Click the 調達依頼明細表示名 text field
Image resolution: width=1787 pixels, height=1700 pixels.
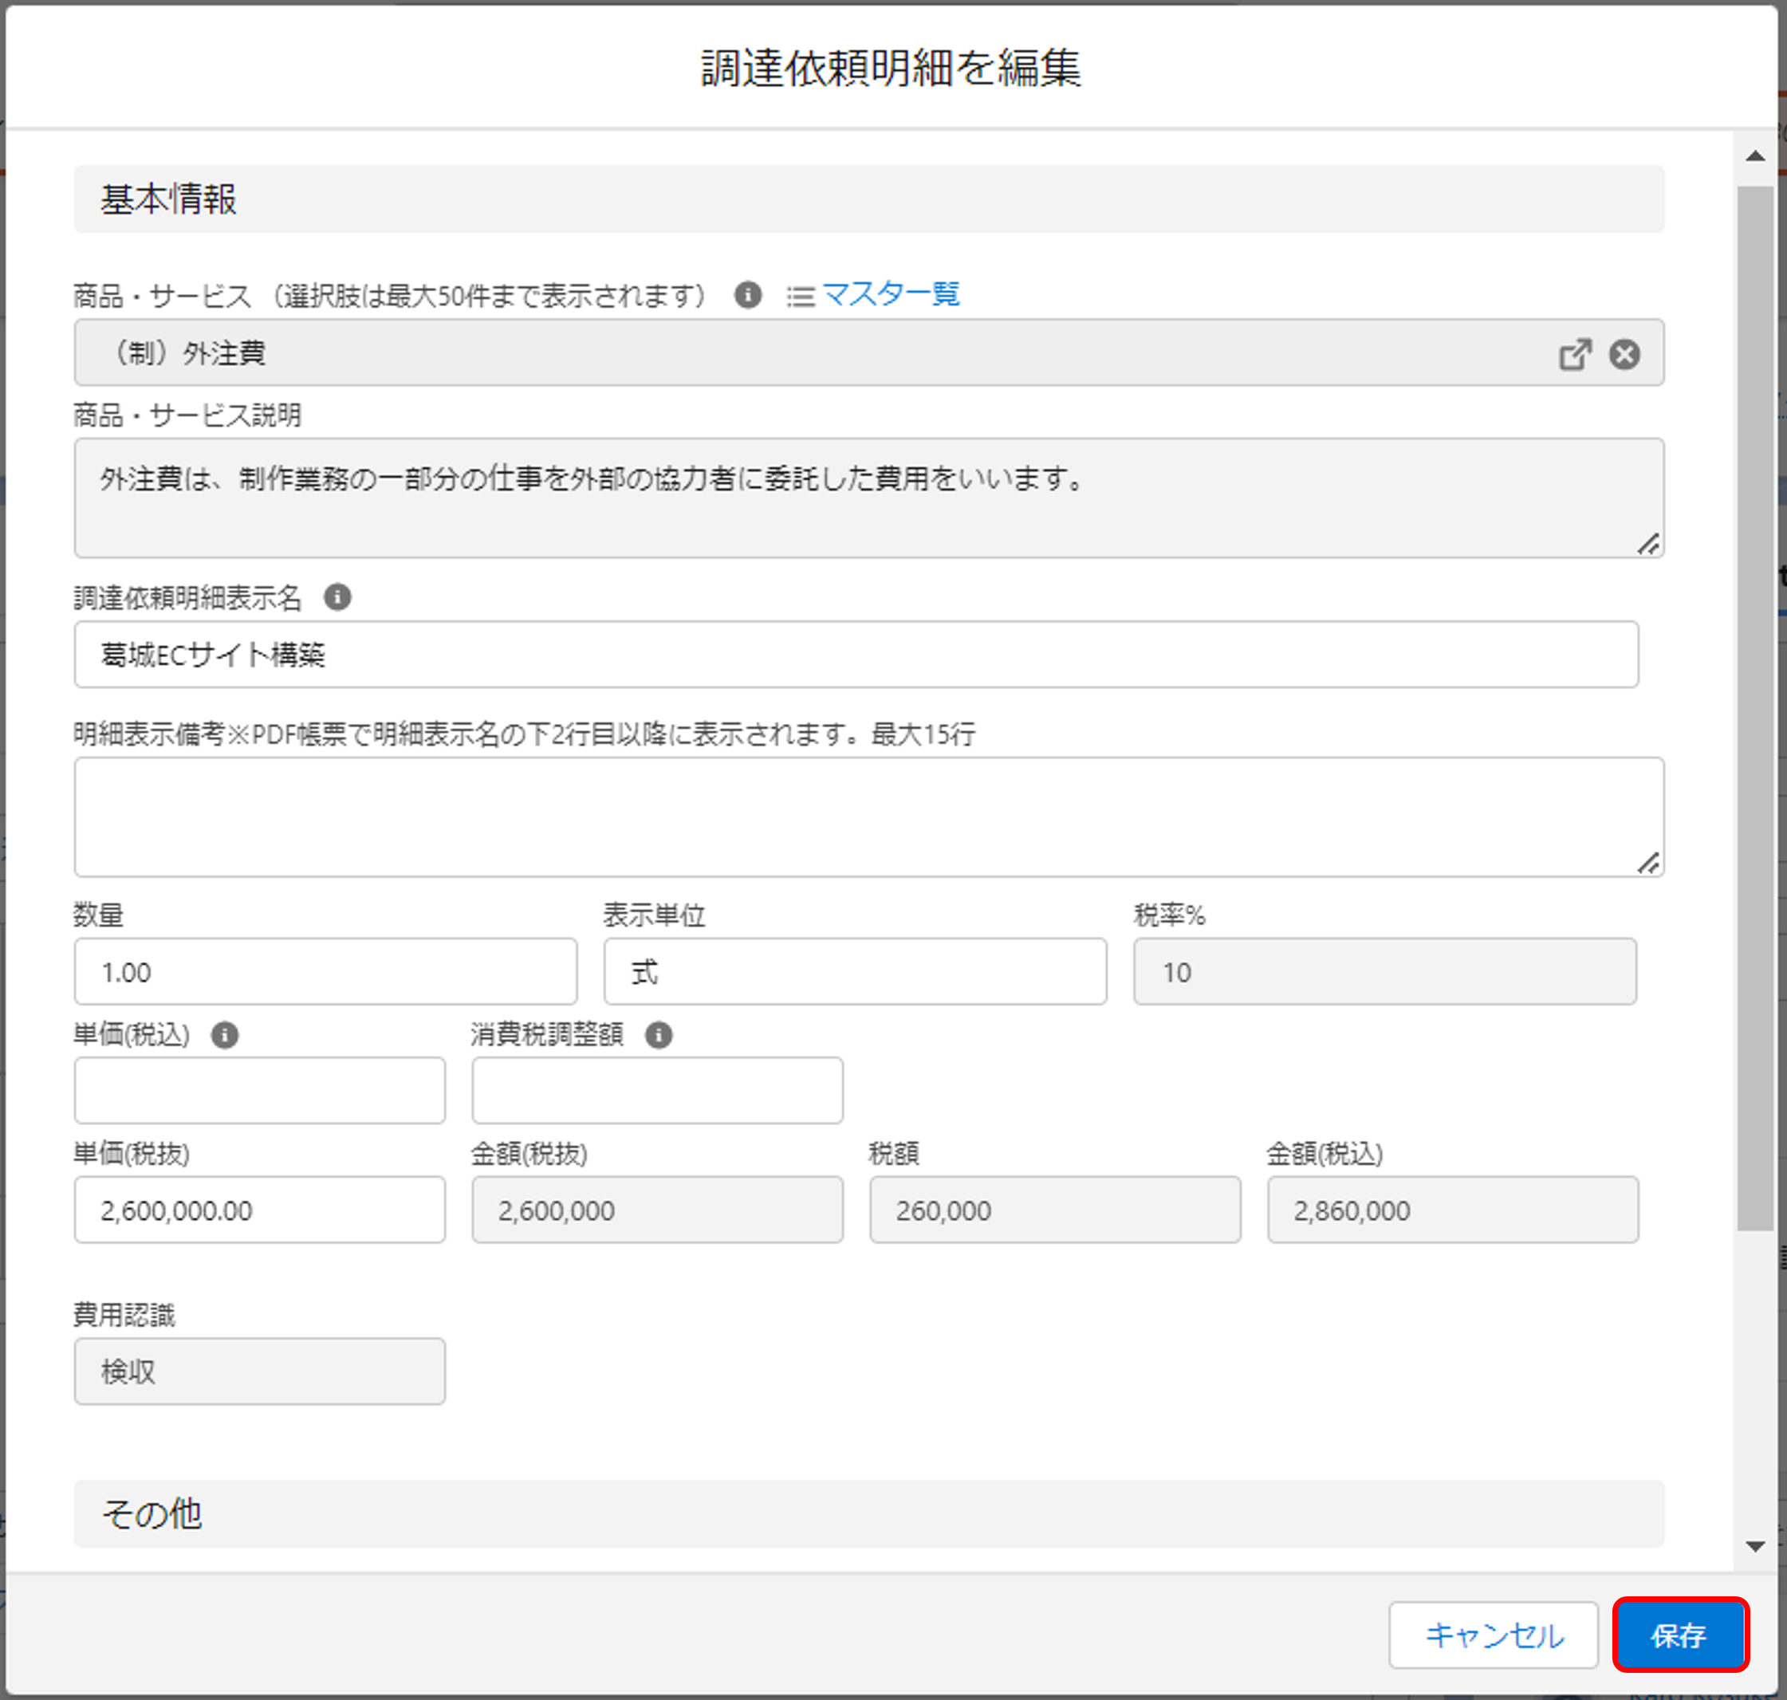(x=856, y=655)
